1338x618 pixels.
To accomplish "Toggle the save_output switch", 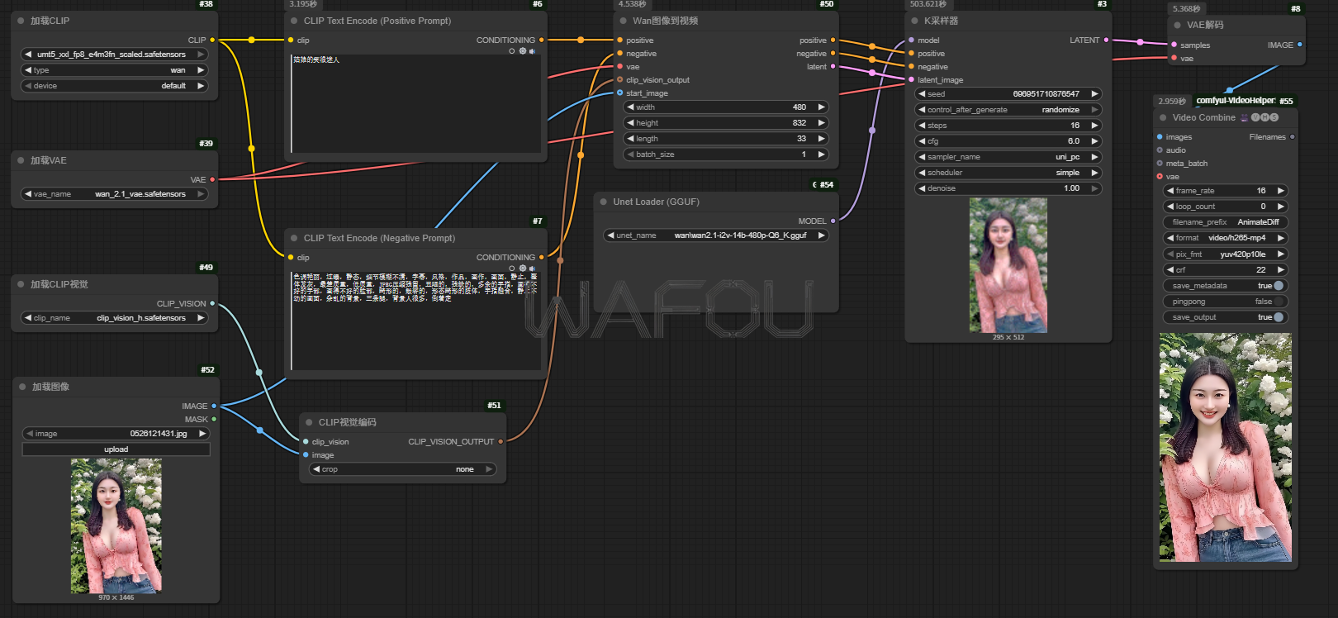I will click(1279, 317).
